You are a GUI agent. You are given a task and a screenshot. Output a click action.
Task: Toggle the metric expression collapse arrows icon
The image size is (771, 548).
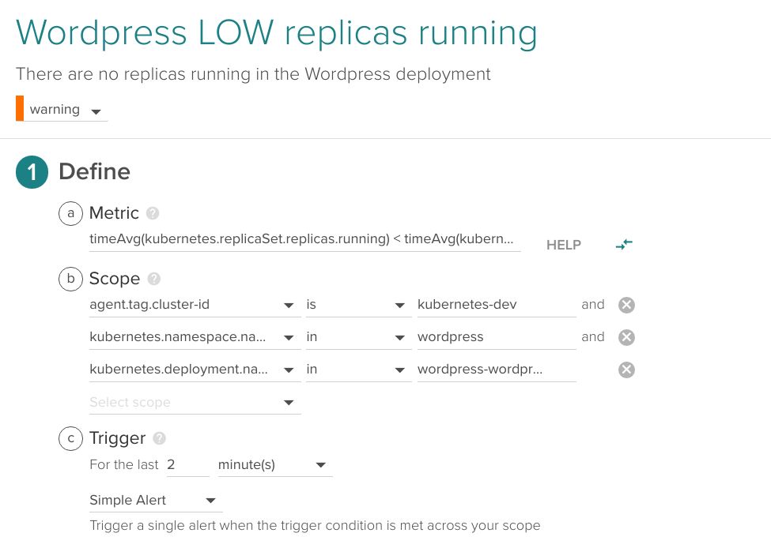click(624, 244)
